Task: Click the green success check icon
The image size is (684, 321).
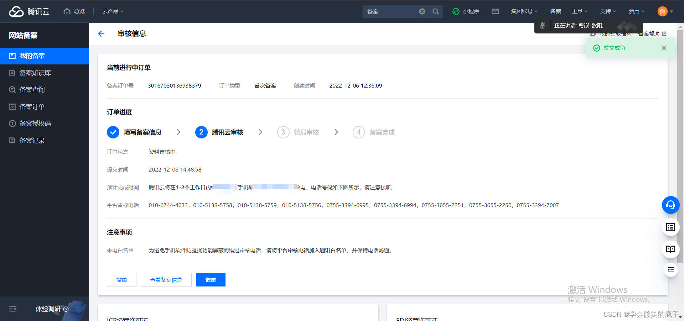Action: (596, 48)
